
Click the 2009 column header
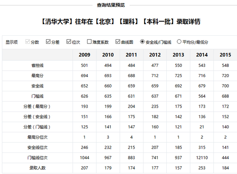coord(84,55)
